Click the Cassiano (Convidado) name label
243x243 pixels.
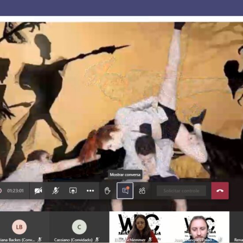pyautogui.click(x=73, y=240)
